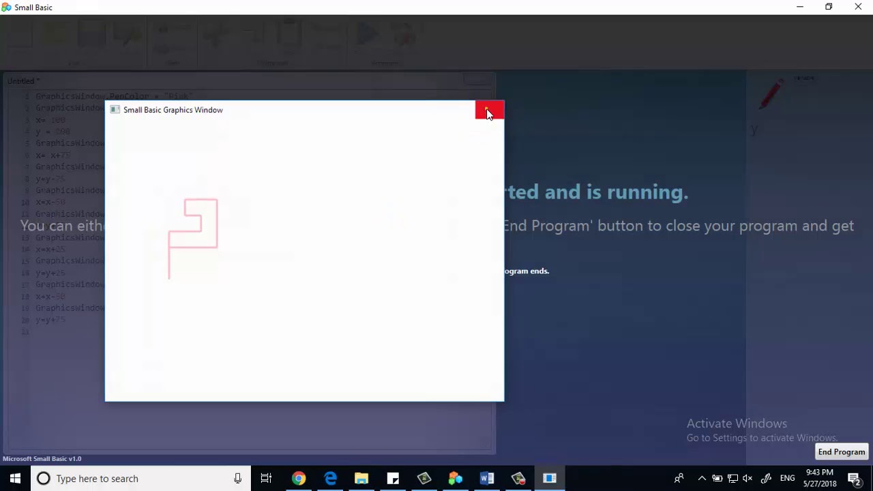Click the Small Basic logo in main title bar
Image resolution: width=873 pixels, height=491 pixels.
pos(6,7)
